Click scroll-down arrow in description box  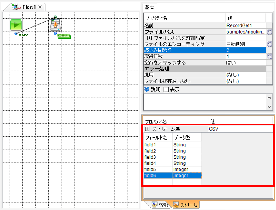tap(269, 107)
